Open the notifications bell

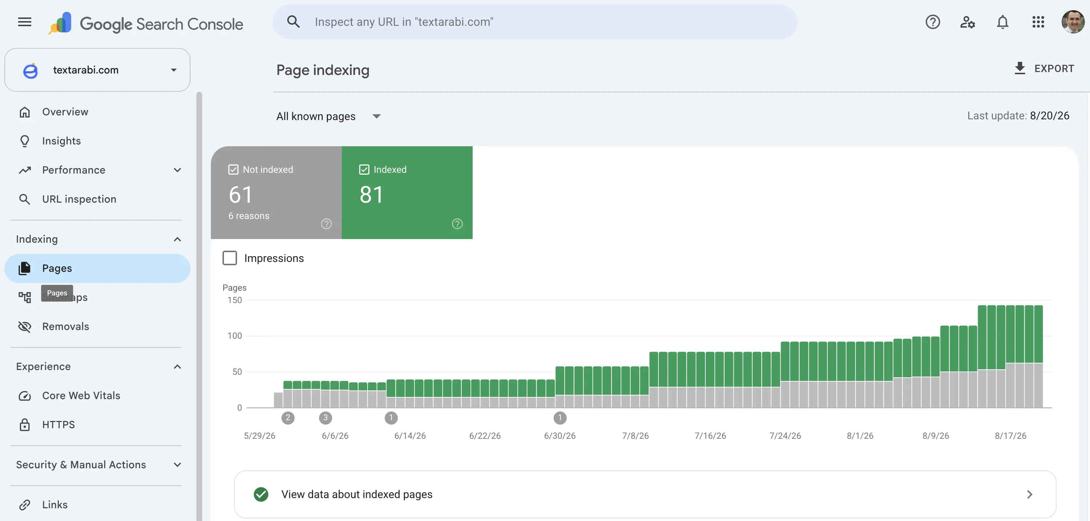(x=1002, y=22)
